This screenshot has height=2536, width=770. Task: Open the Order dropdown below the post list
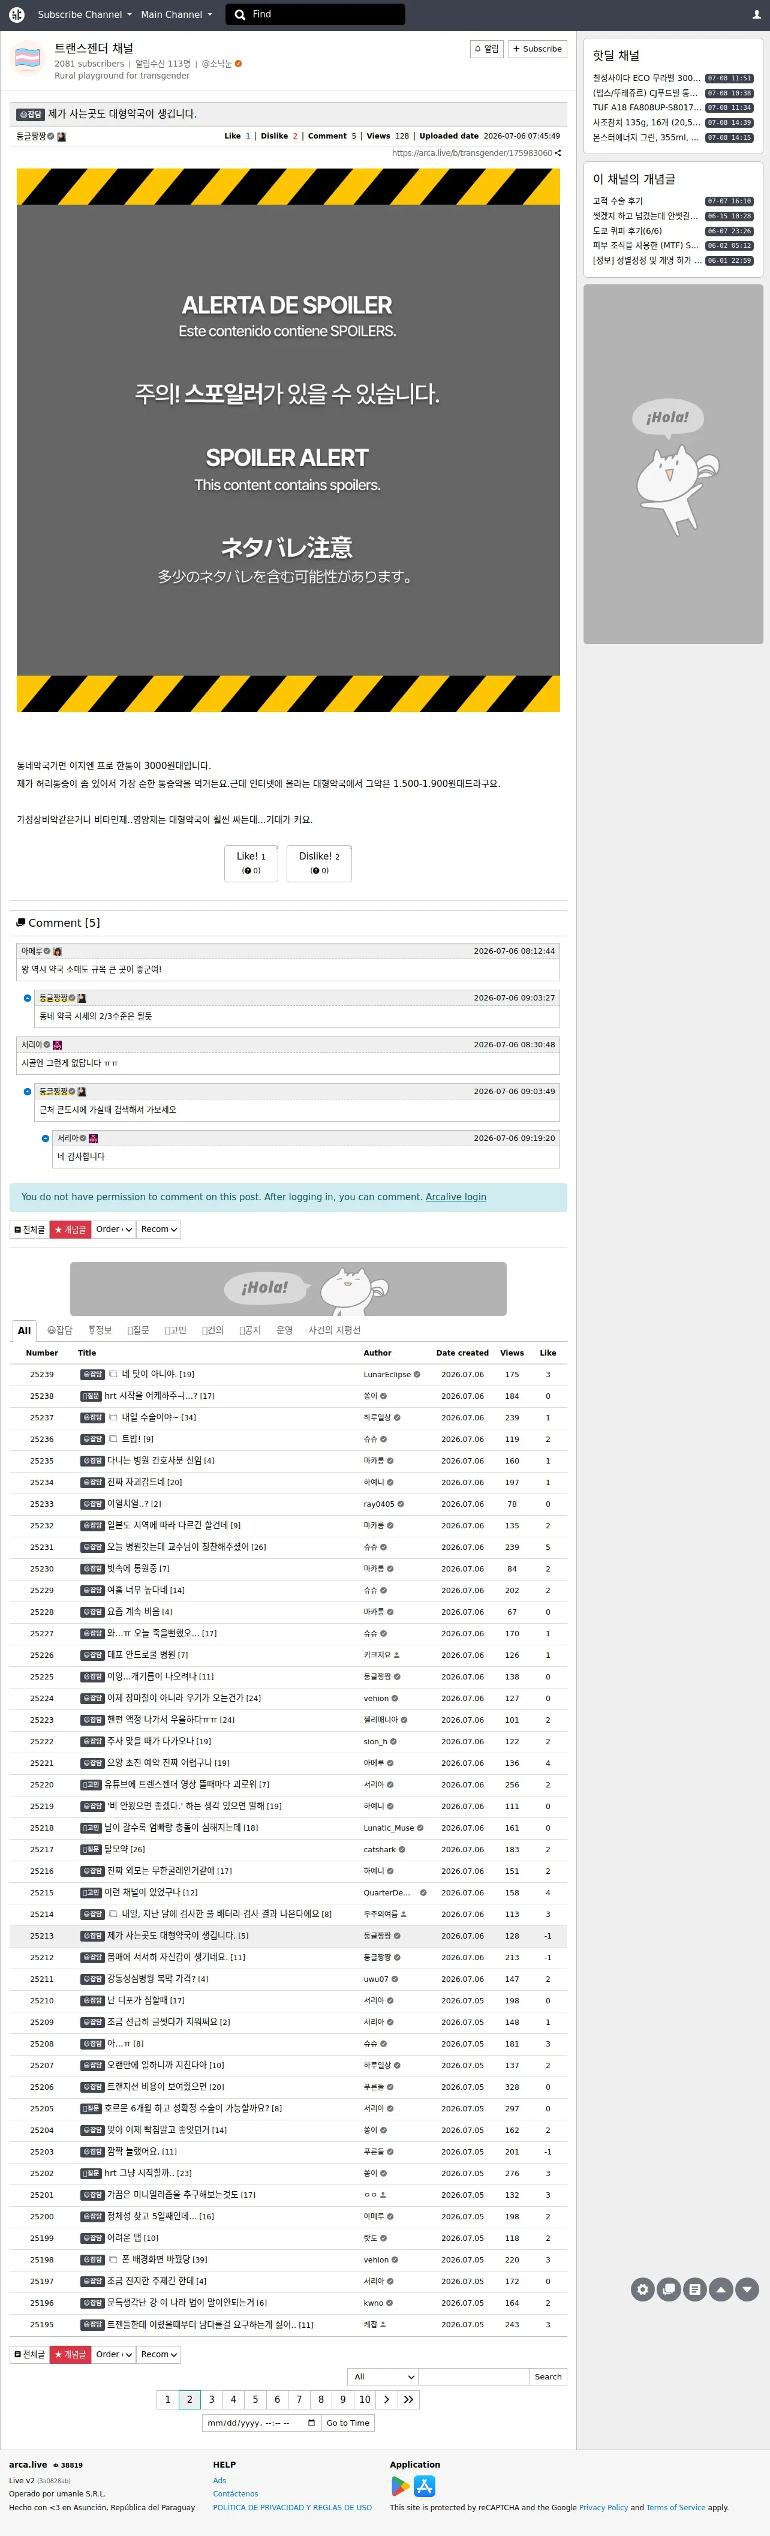(113, 2355)
